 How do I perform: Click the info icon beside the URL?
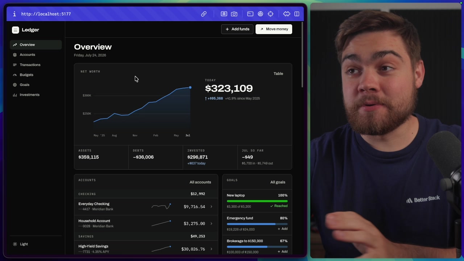[x=14, y=14]
